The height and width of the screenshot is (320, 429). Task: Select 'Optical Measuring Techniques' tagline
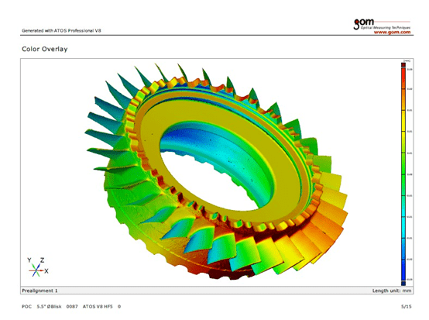point(386,27)
